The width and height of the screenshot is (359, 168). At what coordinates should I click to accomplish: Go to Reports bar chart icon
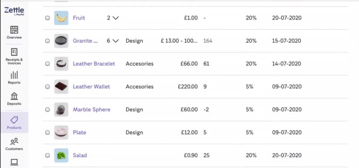pos(14,75)
